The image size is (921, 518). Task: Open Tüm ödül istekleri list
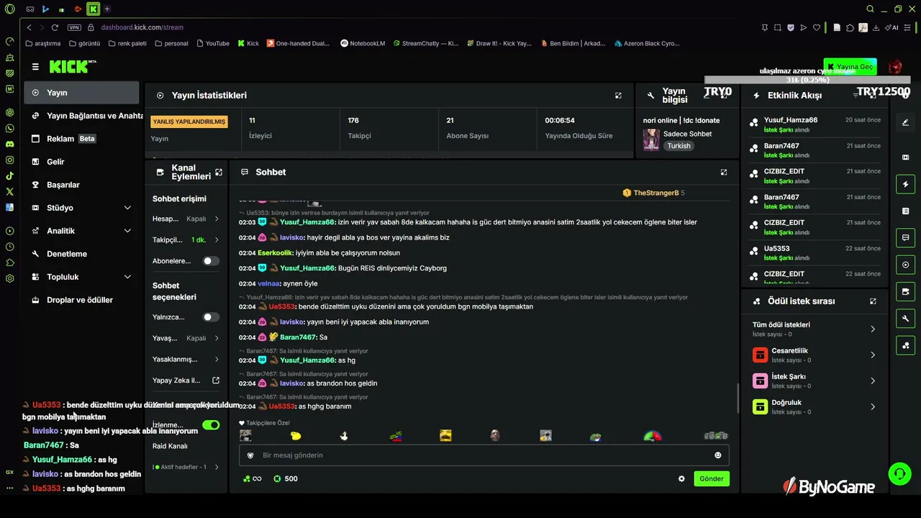pyautogui.click(x=814, y=329)
